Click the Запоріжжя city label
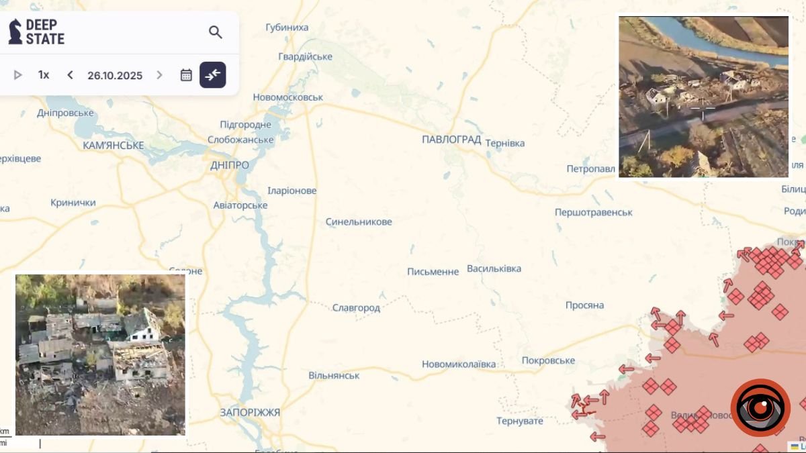 250,412
